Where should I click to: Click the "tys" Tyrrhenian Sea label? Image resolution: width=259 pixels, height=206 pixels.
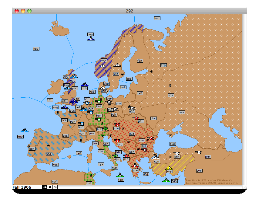pyautogui.click(x=101, y=164)
